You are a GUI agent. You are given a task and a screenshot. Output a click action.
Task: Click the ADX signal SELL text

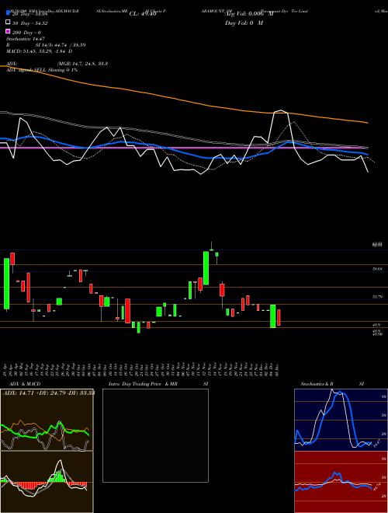[42, 70]
